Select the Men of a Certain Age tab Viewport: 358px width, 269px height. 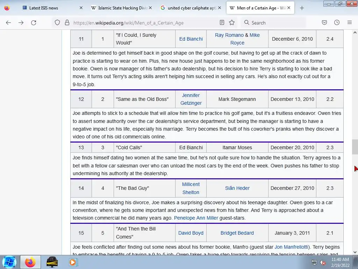click(x=260, y=8)
